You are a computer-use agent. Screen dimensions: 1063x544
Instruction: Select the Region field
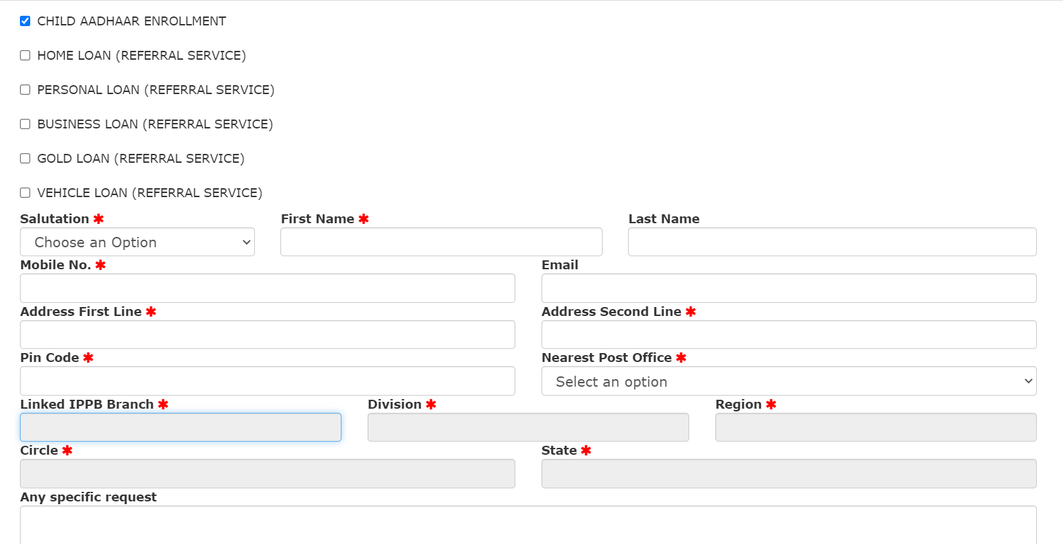tap(875, 427)
